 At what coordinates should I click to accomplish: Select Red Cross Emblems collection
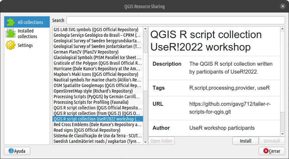(97, 125)
